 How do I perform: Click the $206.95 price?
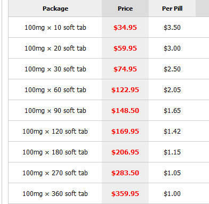(x=125, y=152)
